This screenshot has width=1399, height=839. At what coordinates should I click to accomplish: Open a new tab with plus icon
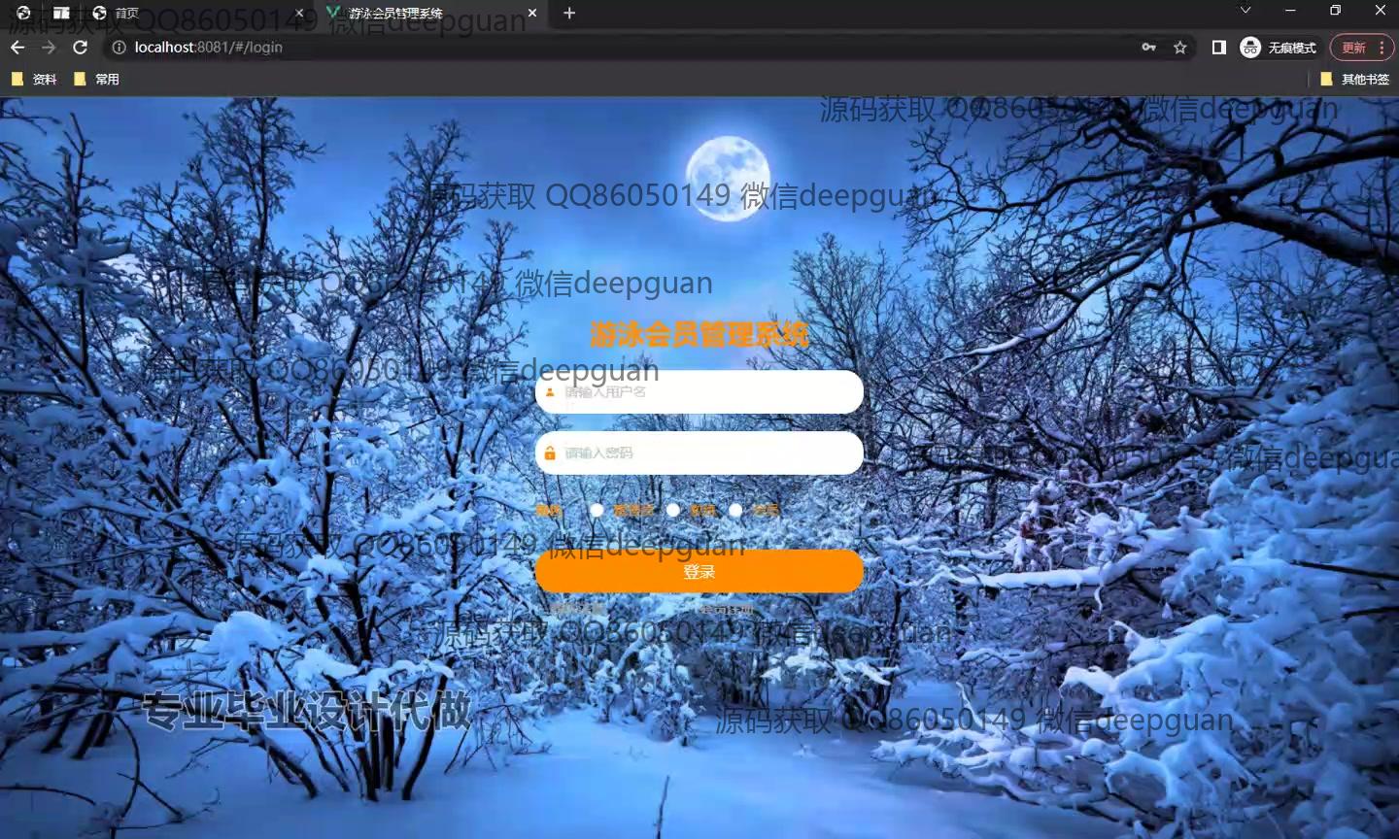(x=569, y=13)
